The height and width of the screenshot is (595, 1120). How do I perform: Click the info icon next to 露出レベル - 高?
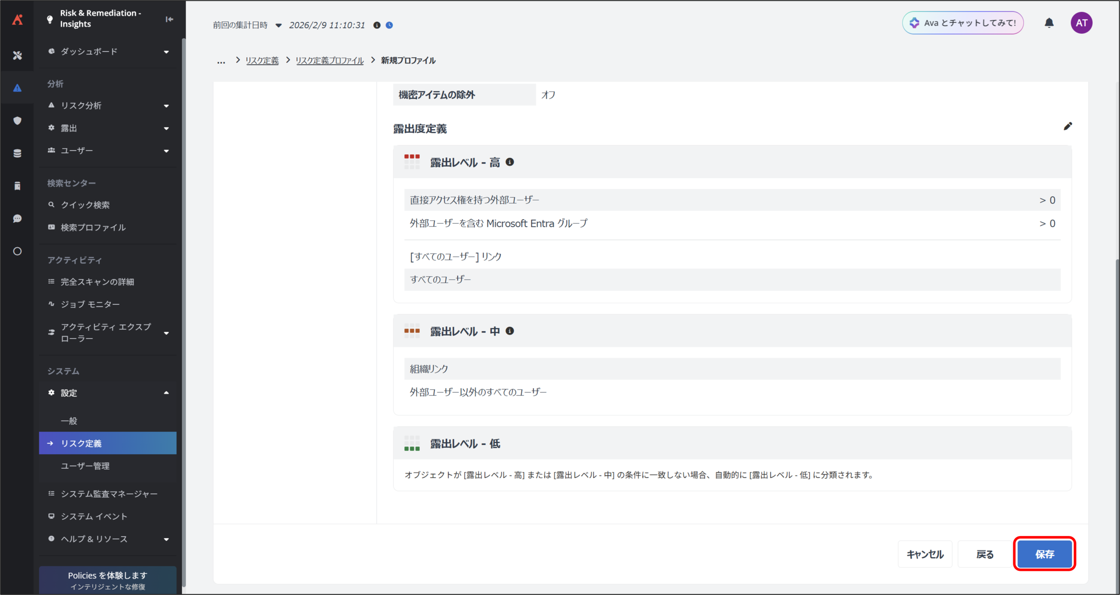click(510, 162)
